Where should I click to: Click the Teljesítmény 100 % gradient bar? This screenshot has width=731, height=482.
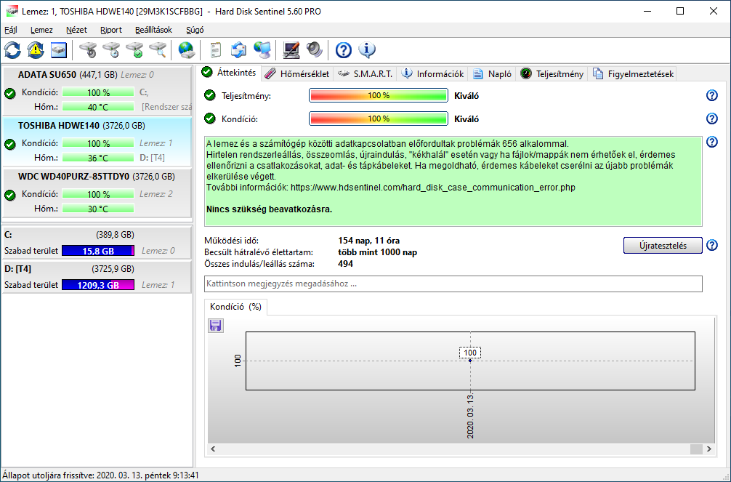[x=379, y=95]
